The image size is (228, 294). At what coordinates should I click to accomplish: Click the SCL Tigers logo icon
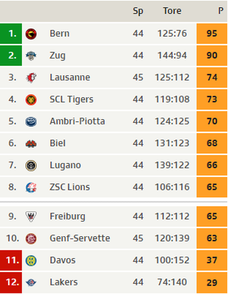coord(31,100)
